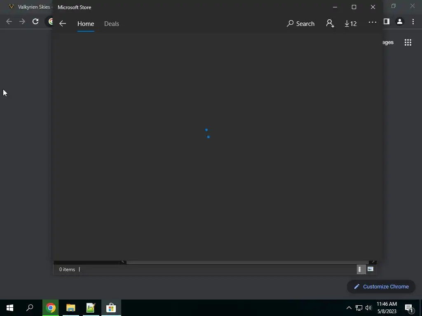Open File Explorer from the taskbar
This screenshot has width=422, height=316.
coord(71,308)
